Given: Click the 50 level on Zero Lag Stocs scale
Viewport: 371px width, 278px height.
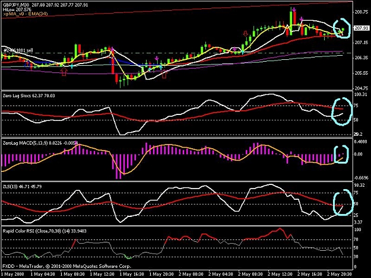Looking at the screenshot, I should click(357, 120).
